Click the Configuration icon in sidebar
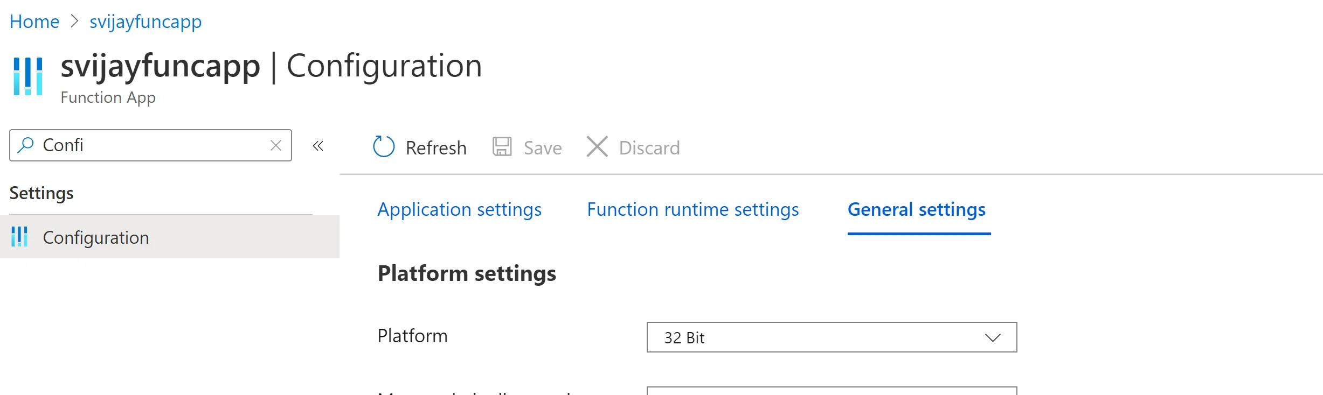The width and height of the screenshot is (1323, 395). point(19,237)
